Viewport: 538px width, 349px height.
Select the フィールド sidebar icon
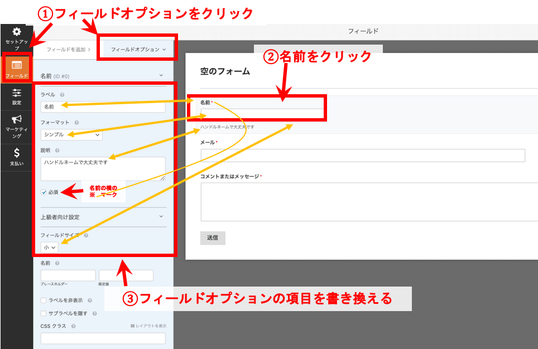(17, 65)
